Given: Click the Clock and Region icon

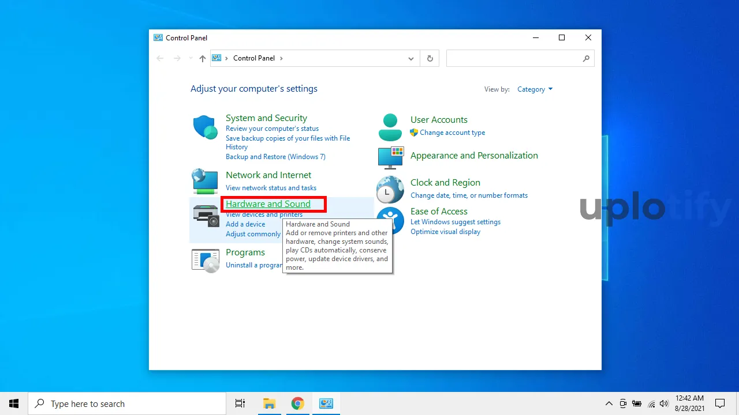Looking at the screenshot, I should pyautogui.click(x=390, y=189).
